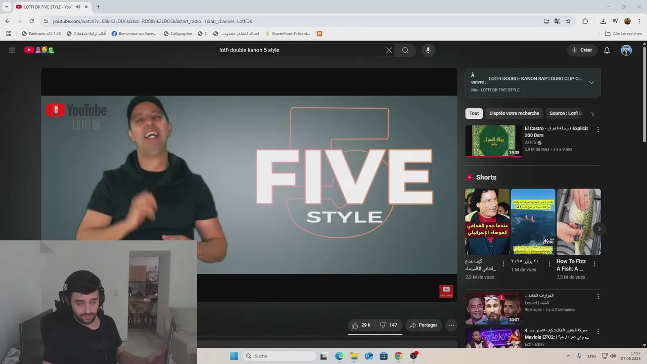Expand the À suivre mix playlist panel
The image size is (647, 364).
(591, 82)
